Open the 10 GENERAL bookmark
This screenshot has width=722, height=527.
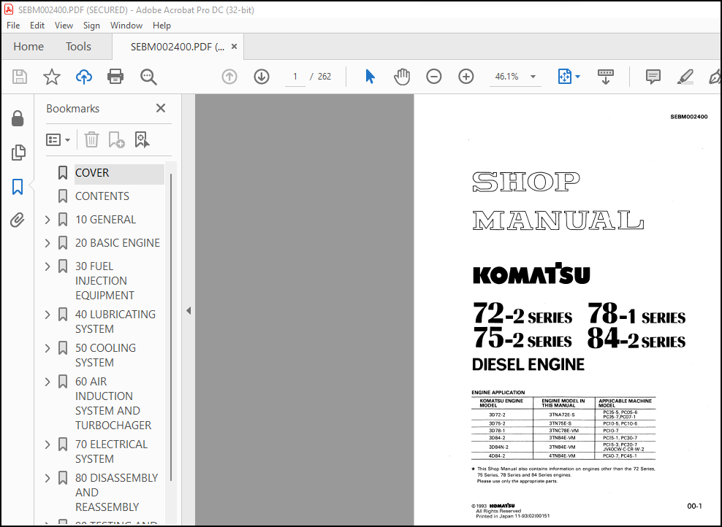(105, 220)
